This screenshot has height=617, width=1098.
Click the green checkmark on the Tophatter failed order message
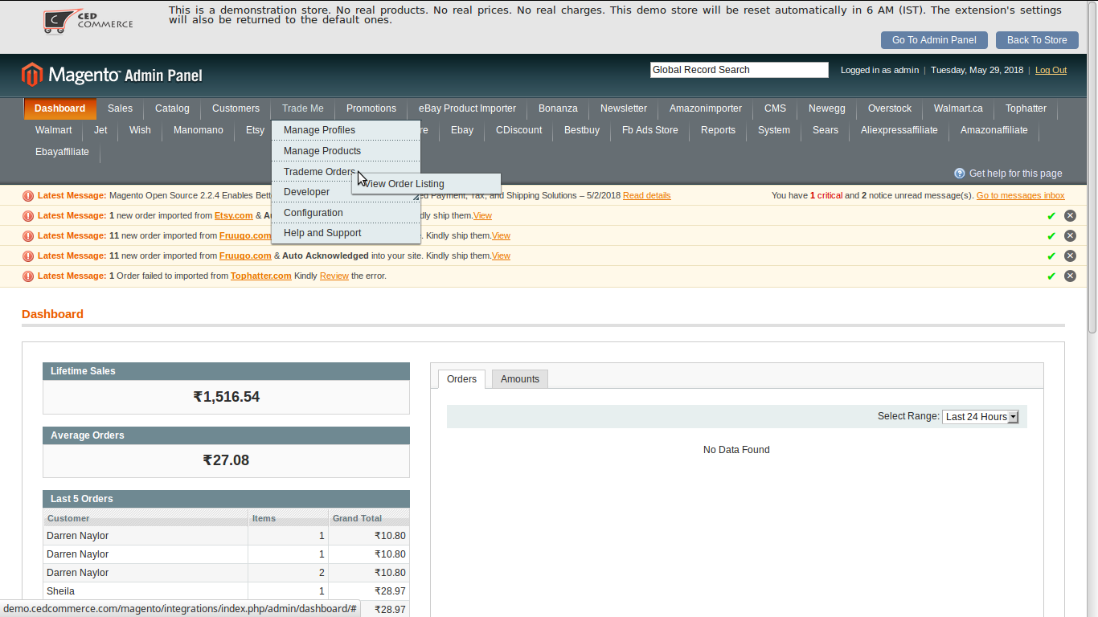1051,276
